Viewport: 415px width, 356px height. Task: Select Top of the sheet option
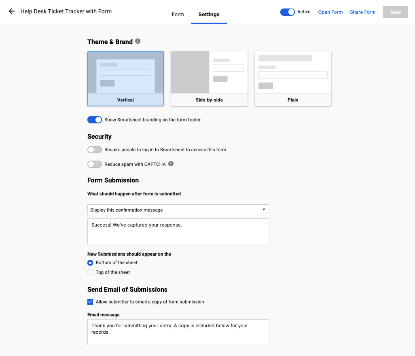click(90, 272)
